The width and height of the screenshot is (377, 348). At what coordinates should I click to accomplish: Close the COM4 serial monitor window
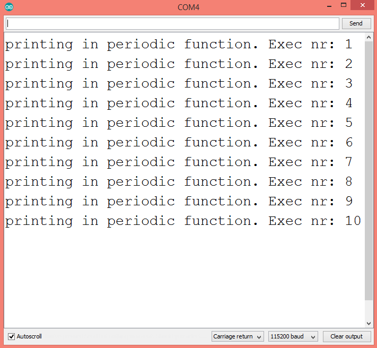363,5
